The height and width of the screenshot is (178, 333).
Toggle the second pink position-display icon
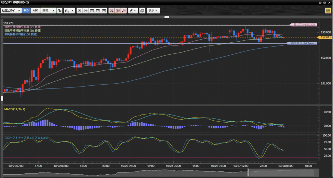(x=118, y=10)
